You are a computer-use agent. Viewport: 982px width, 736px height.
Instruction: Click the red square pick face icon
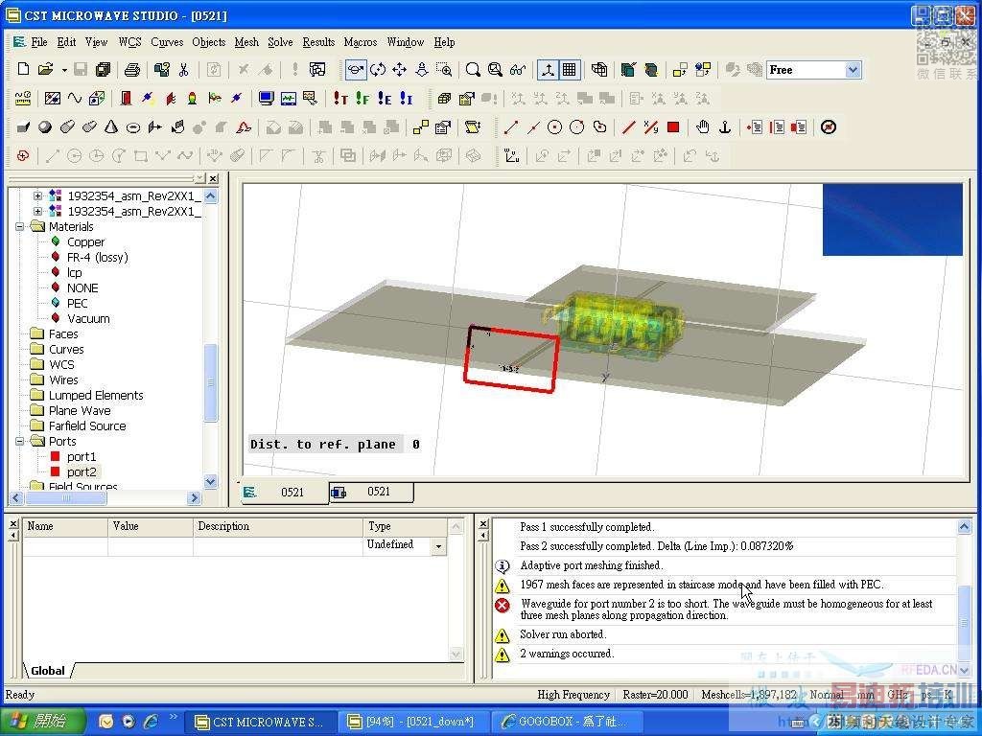tap(673, 127)
